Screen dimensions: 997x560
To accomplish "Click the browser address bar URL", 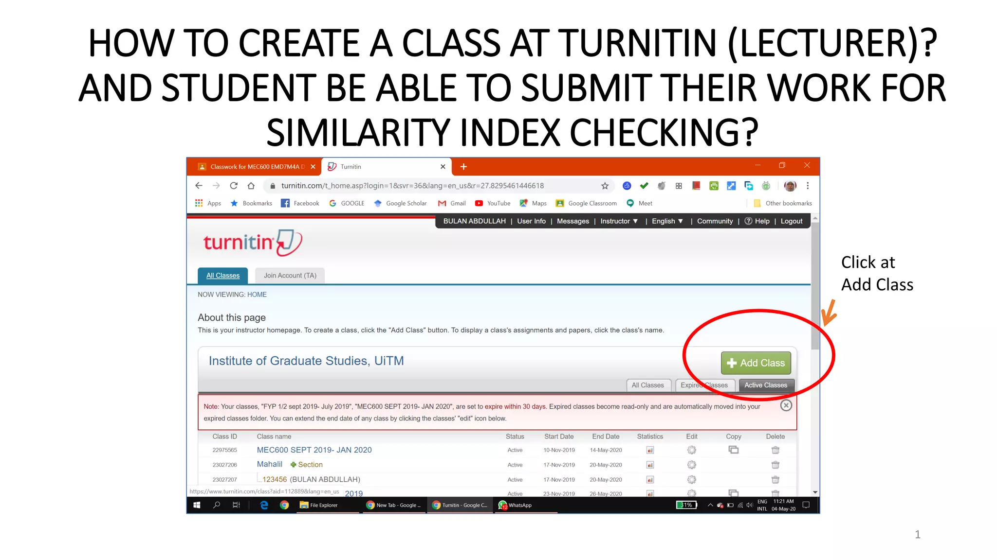I will click(412, 186).
